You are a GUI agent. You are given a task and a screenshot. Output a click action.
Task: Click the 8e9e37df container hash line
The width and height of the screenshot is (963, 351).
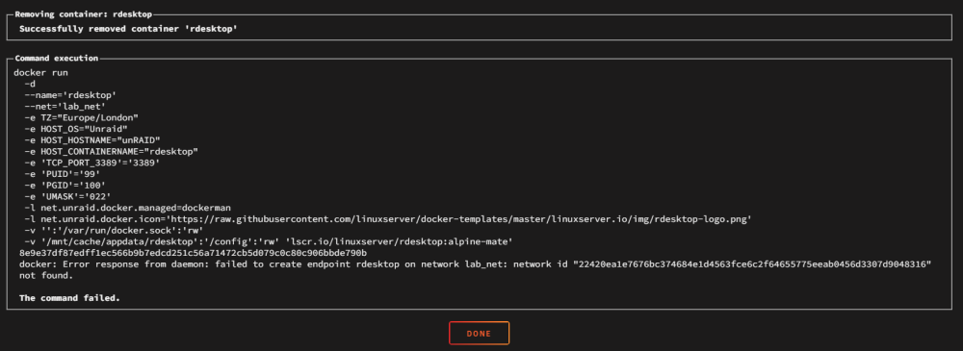193,253
